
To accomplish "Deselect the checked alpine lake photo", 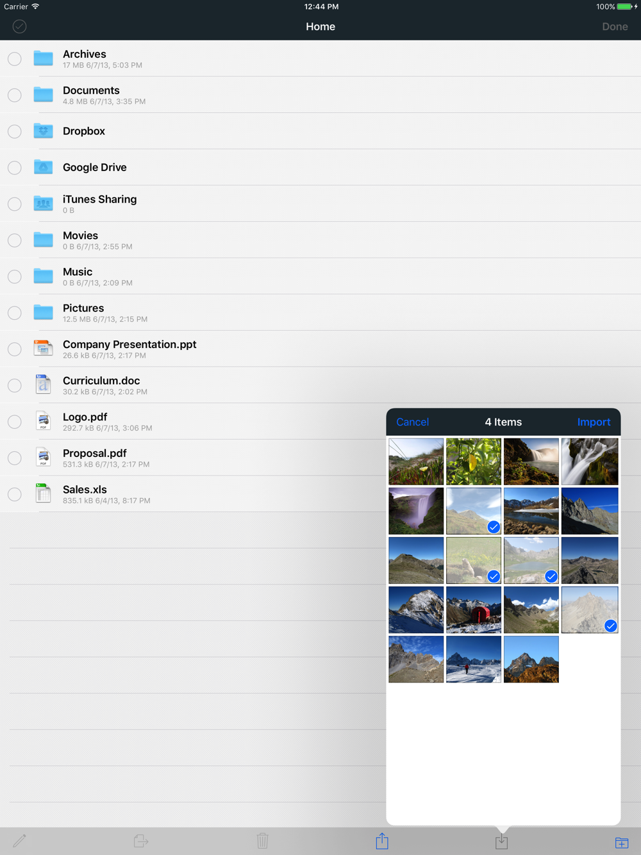I will point(531,560).
